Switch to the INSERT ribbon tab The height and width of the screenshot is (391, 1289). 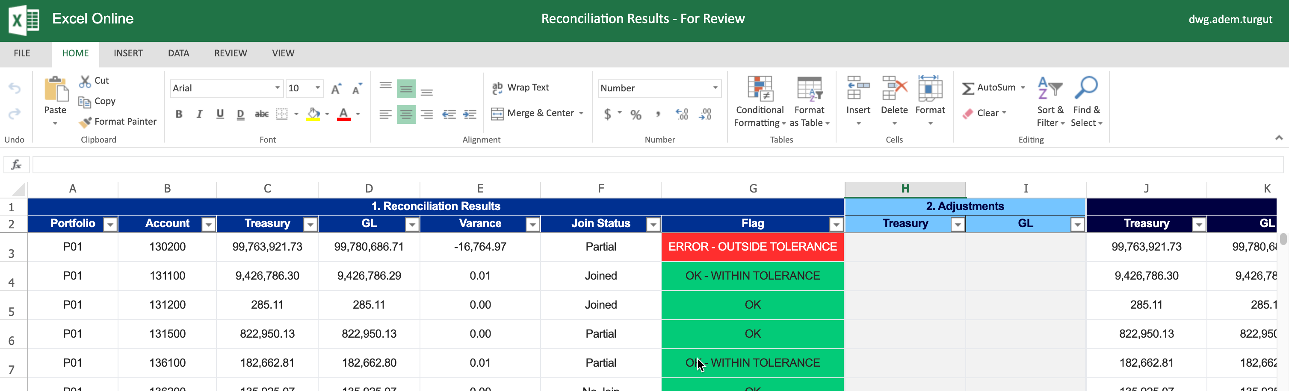pos(128,53)
